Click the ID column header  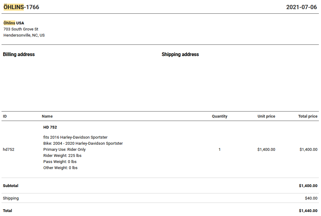5,116
